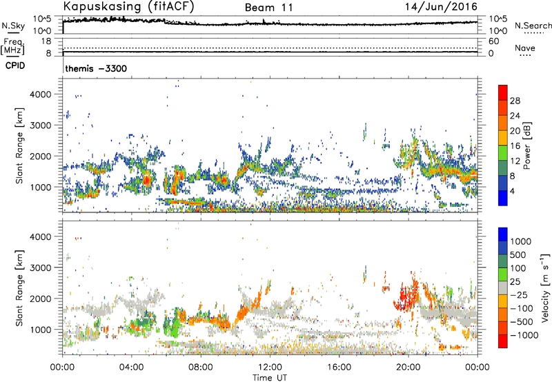The height and width of the screenshot is (382, 552).
Task: Pick the top blue velocity colorbar segment
Action: pos(503,234)
